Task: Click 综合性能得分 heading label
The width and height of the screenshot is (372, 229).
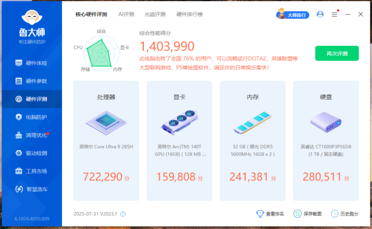Action: tap(155, 33)
